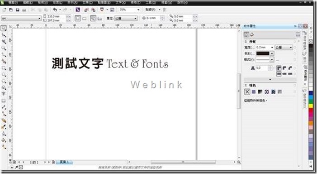Open the File menu (first item)
This screenshot has height=174, width=317.
tap(13, 2)
